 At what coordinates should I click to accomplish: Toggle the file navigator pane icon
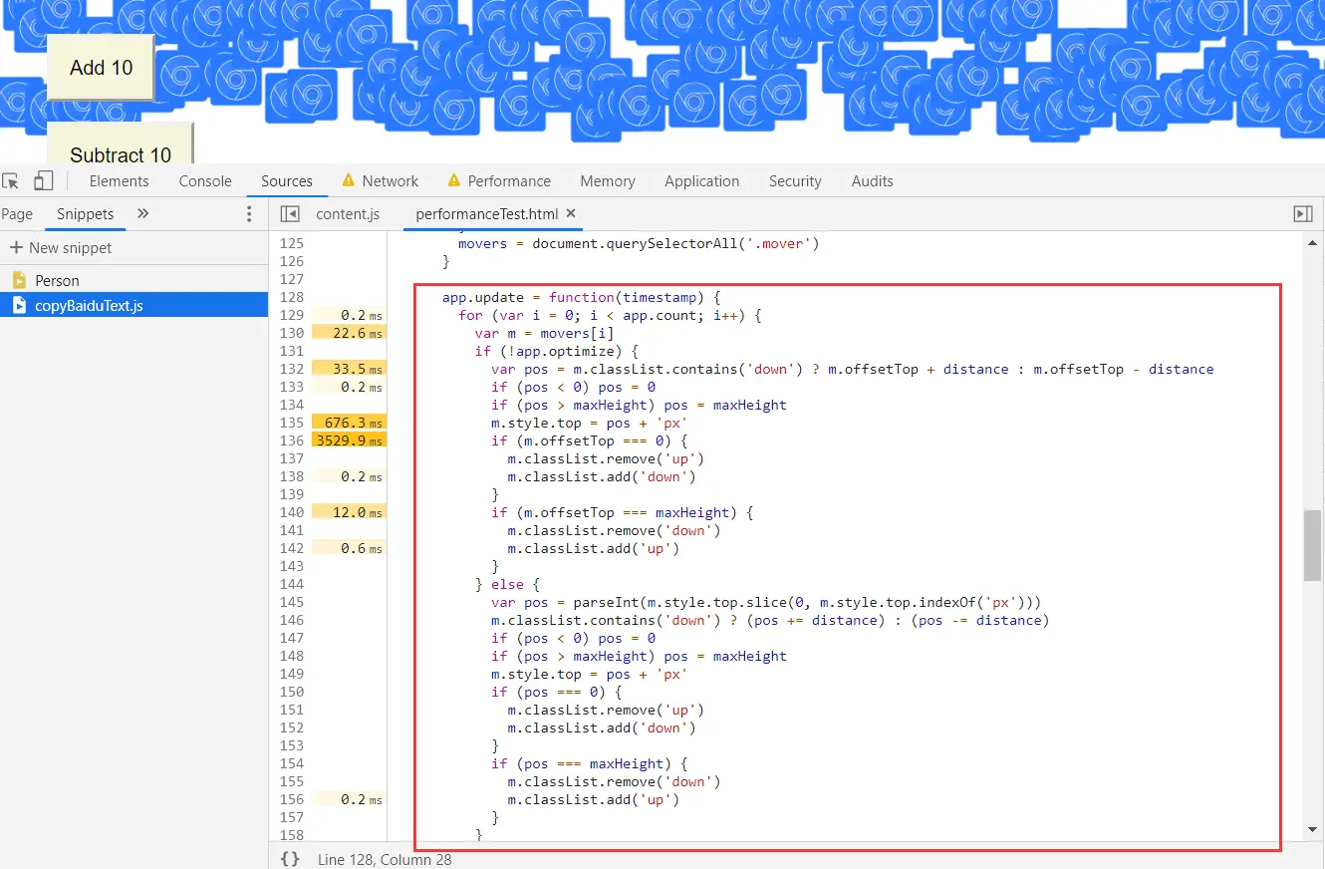[x=290, y=214]
